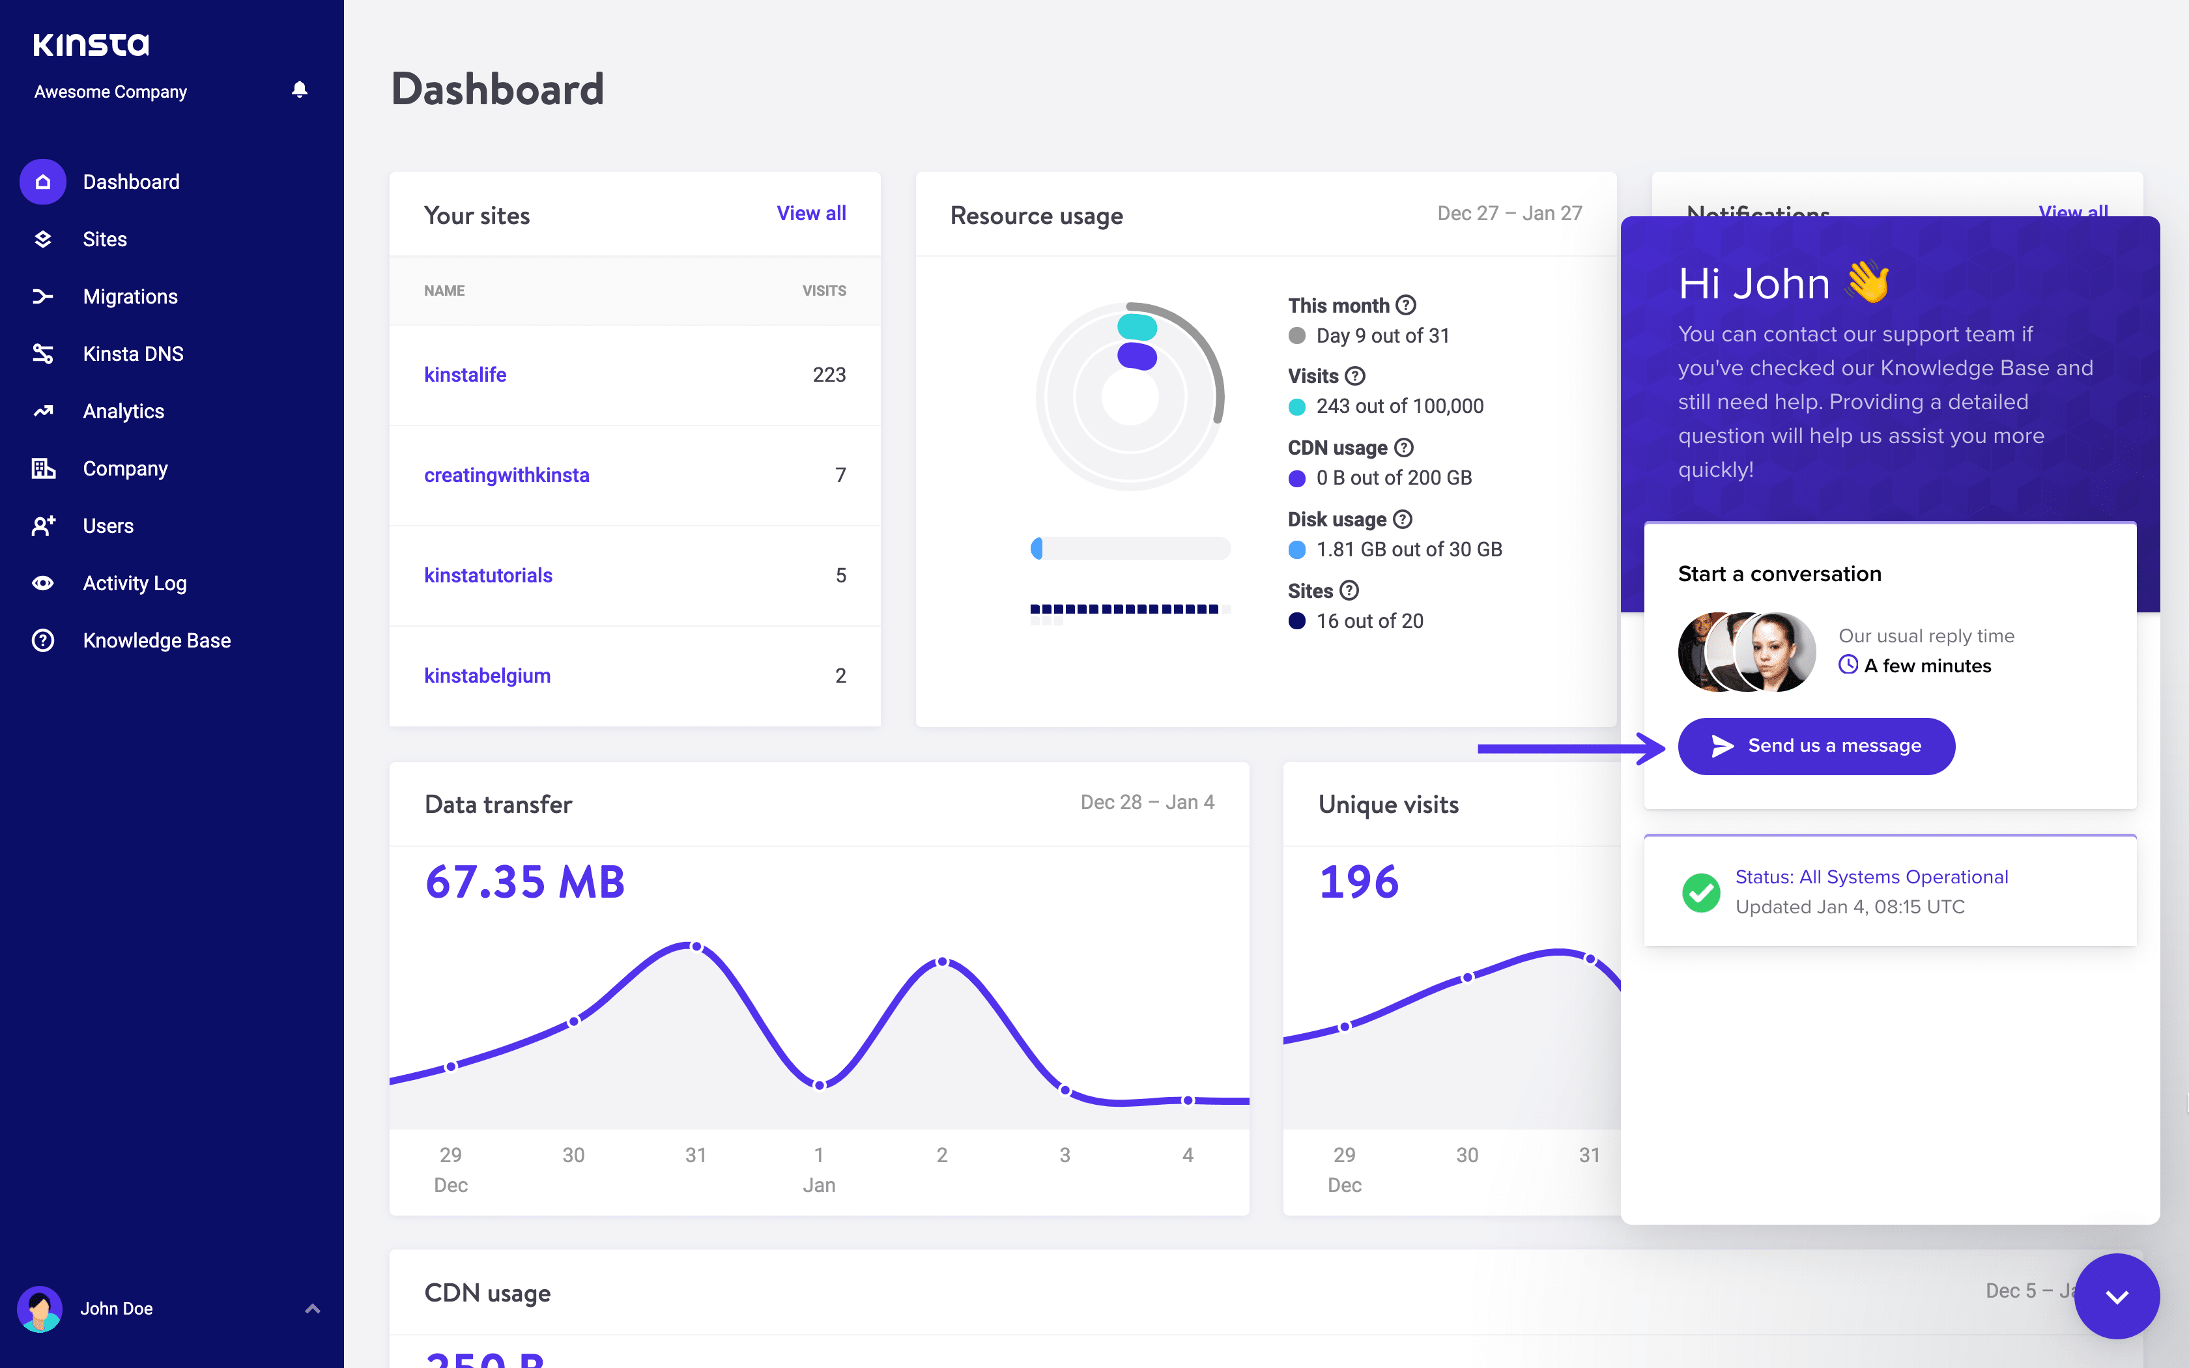
Task: Click help icon next to Visits
Action: pos(1355,375)
